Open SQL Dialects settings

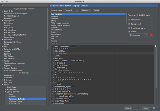click(x=9, y=56)
